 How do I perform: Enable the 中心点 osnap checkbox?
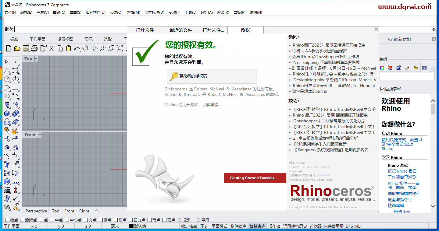pyautogui.click(x=67, y=220)
